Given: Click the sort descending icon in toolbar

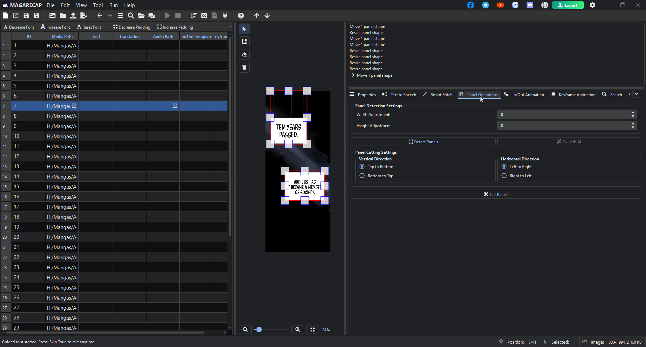Looking at the screenshot, I should (x=194, y=15).
